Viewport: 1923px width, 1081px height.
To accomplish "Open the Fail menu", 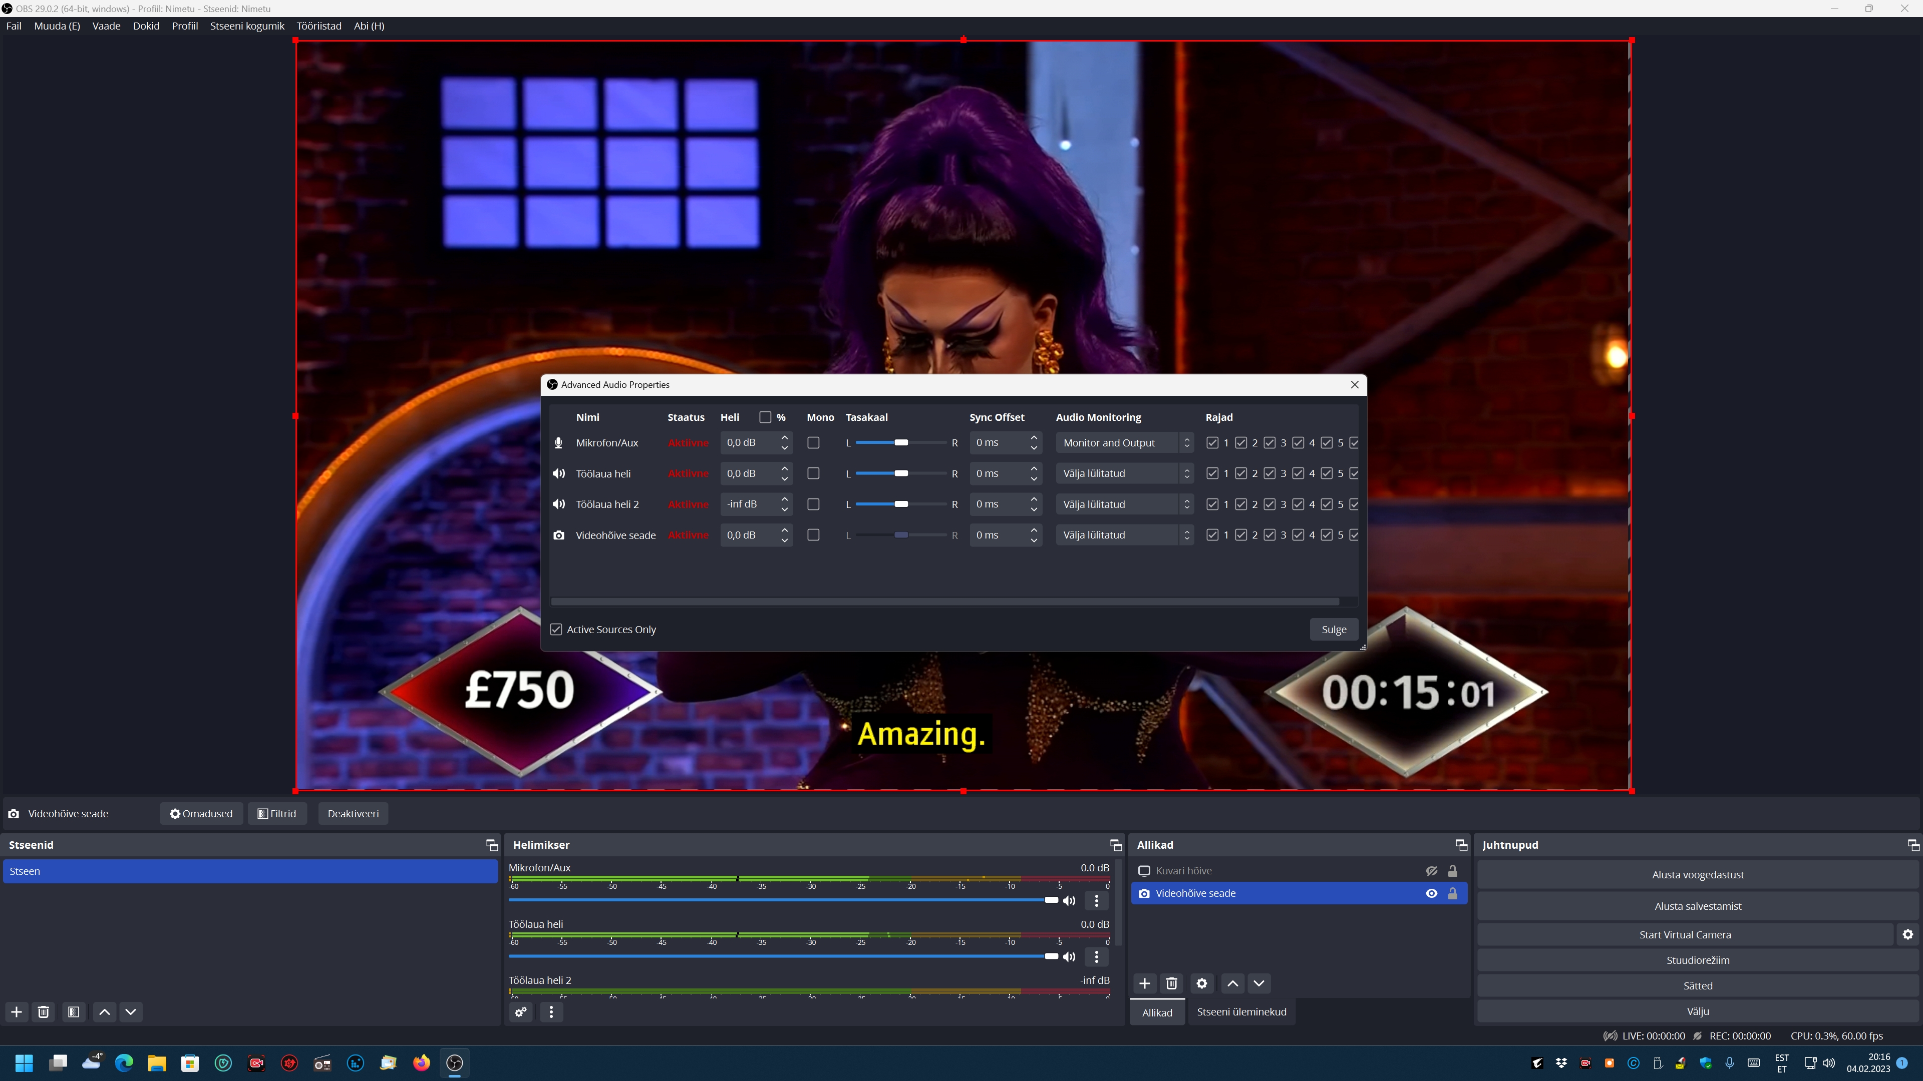I will tap(14, 26).
